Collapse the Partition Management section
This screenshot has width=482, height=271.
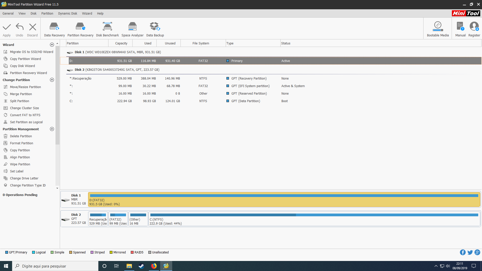52,129
